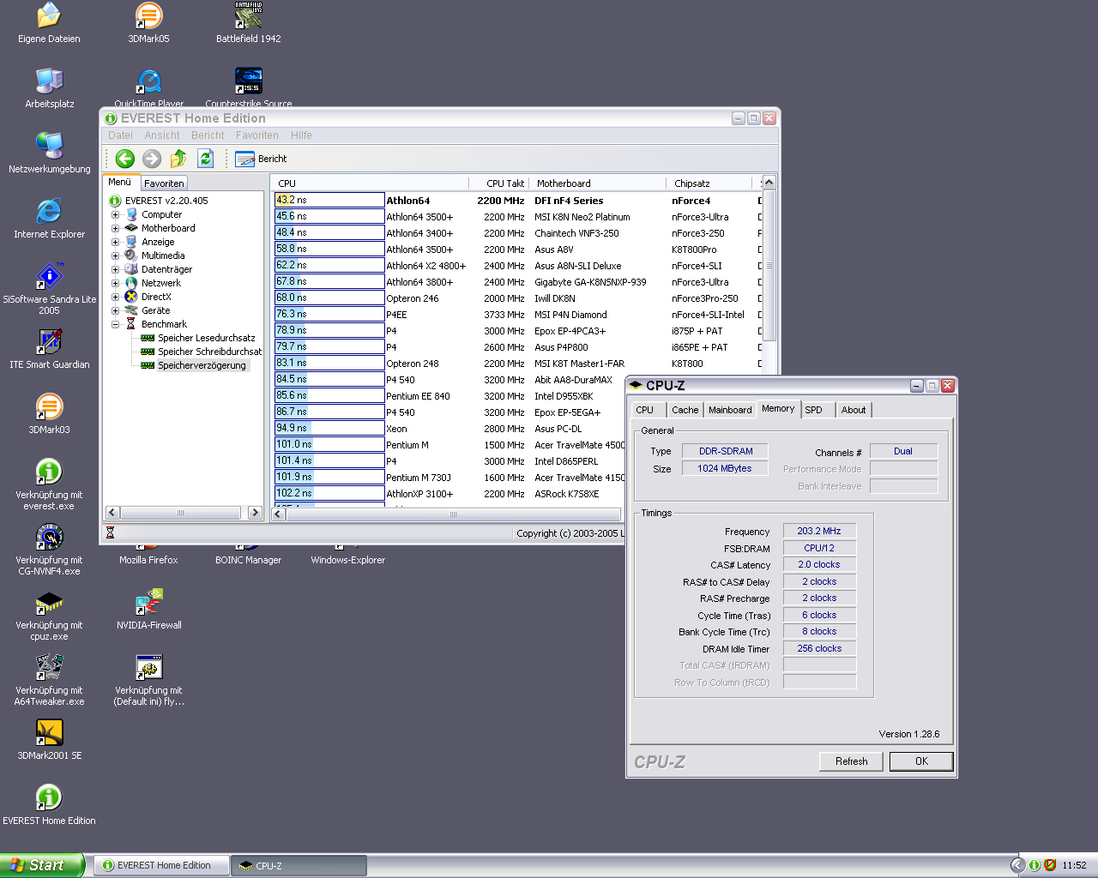Launch the ITE Smart Guardian shortcut
Image resolution: width=1098 pixels, height=878 pixels.
point(49,342)
